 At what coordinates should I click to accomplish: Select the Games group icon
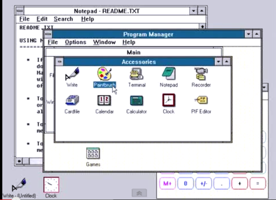pos(93,153)
